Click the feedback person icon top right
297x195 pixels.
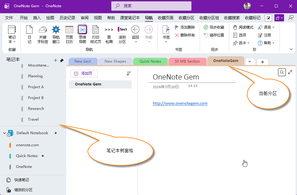coord(291,18)
